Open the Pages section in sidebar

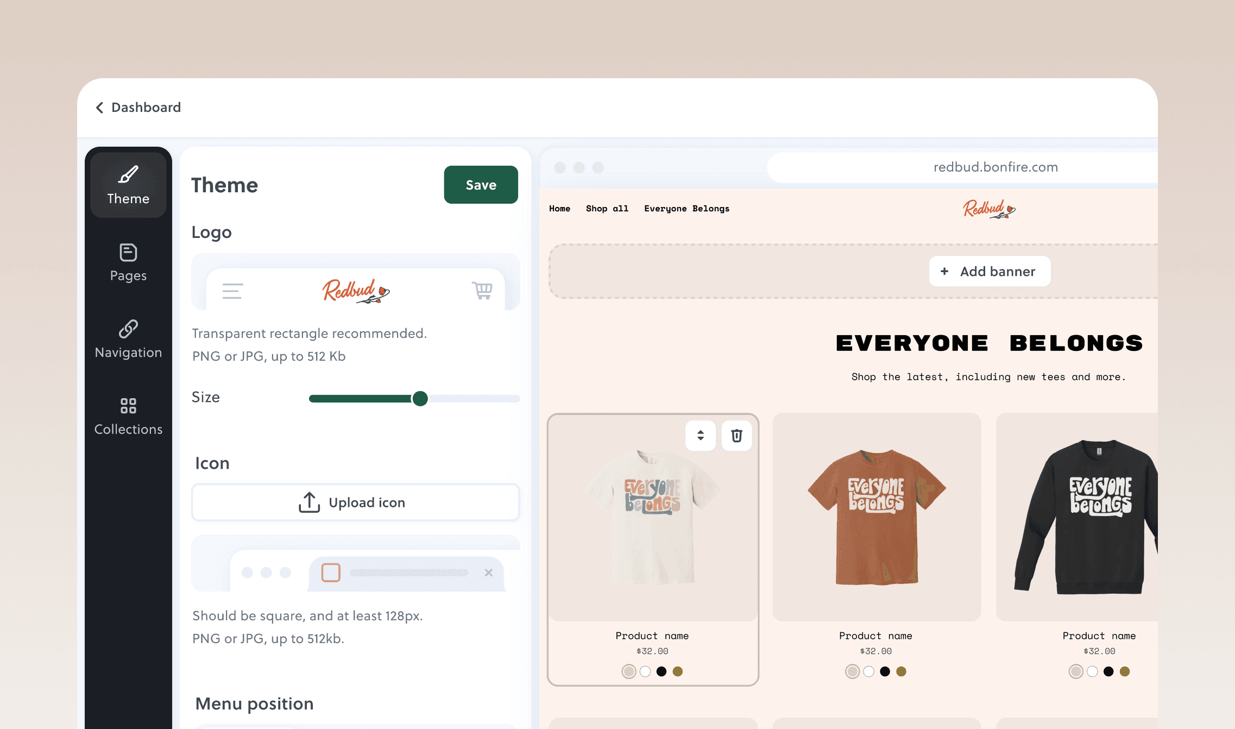pyautogui.click(x=128, y=262)
